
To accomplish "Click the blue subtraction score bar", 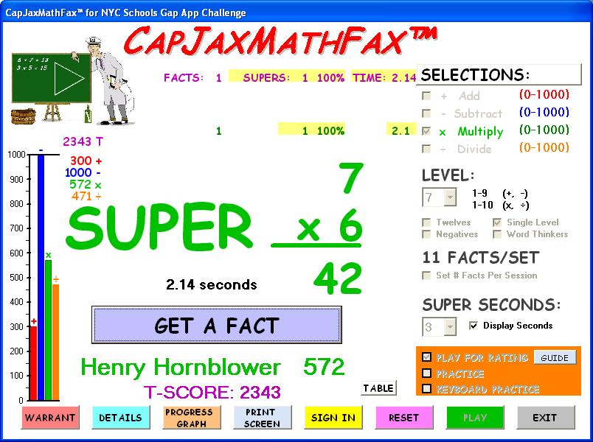I will point(41,277).
